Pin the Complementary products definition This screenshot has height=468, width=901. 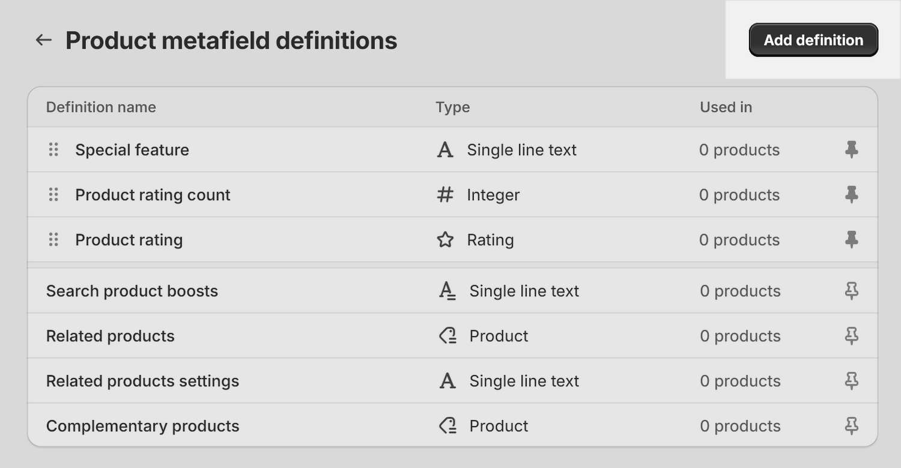pos(851,426)
